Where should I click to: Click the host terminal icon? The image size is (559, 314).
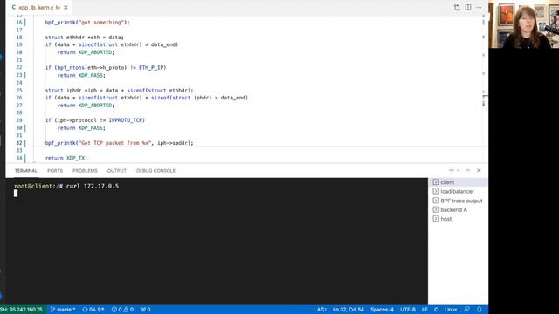[436, 219]
